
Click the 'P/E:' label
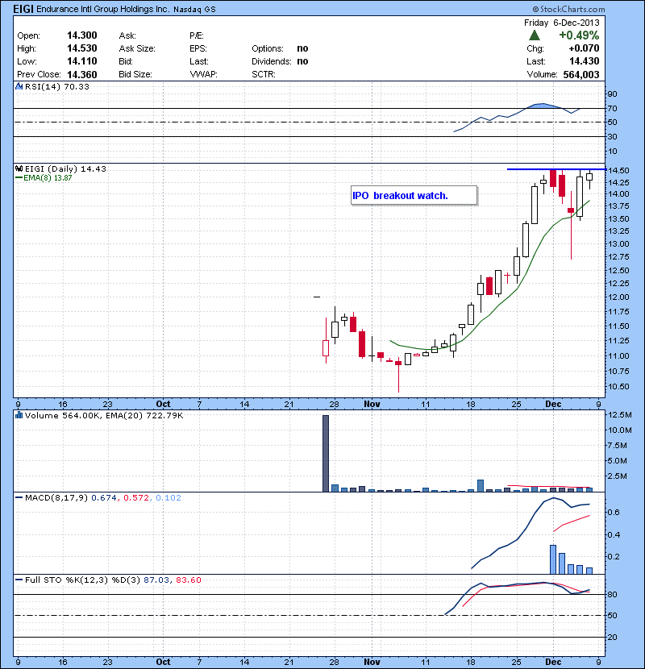(x=197, y=35)
